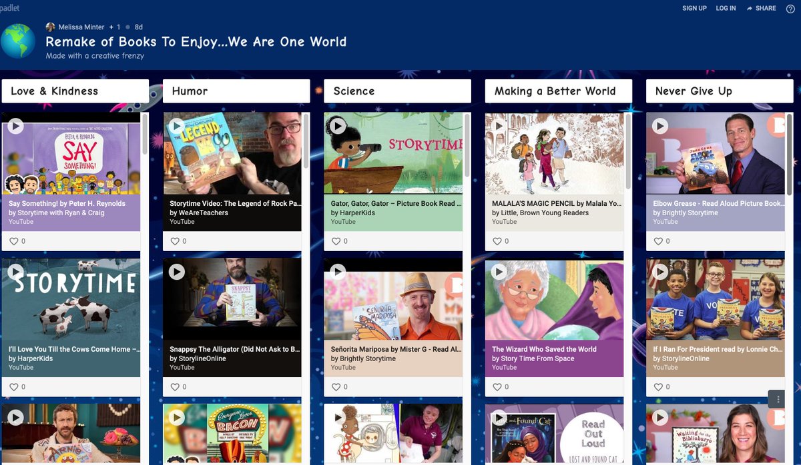Play the bottom Love & Kindness video
Screen dimensions: 801x465
(15, 417)
